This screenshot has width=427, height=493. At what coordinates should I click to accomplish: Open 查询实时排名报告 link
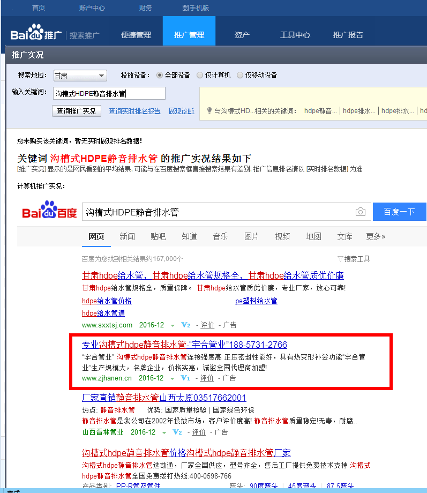pyautogui.click(x=134, y=111)
